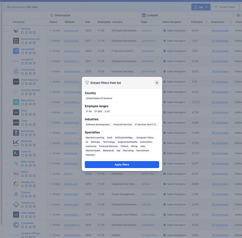Select the Checkbook row checkbox
242x238 pixels.
click(x=6, y=71)
